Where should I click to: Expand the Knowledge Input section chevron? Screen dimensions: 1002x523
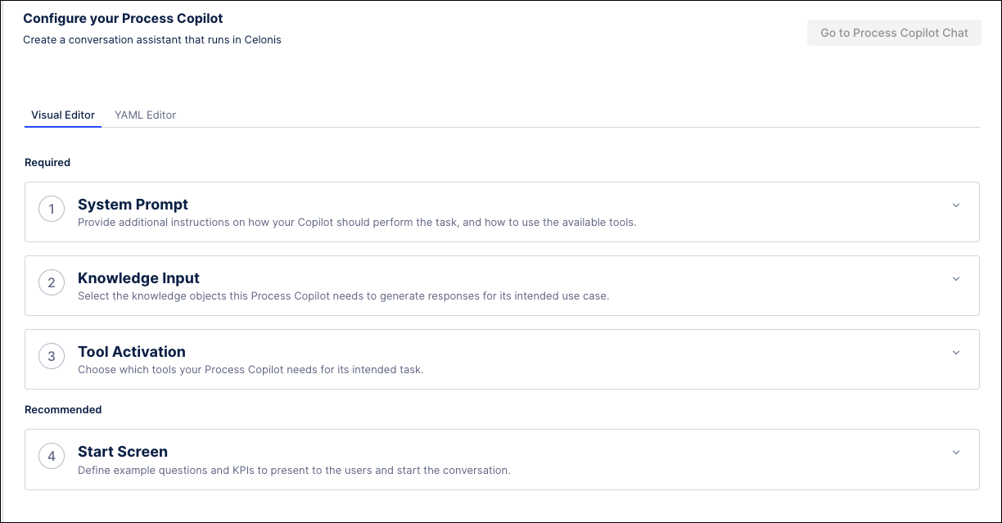pyautogui.click(x=955, y=279)
